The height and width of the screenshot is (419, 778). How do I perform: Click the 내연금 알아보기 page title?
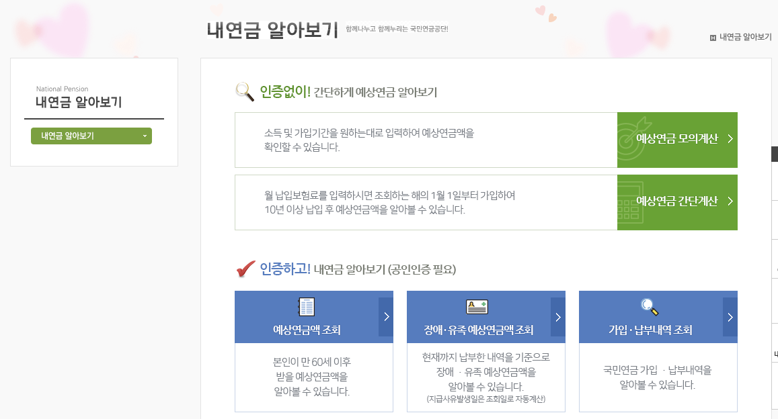pos(272,30)
